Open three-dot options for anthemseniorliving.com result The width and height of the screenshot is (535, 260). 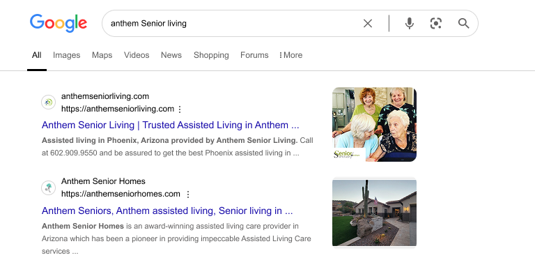pyautogui.click(x=180, y=109)
